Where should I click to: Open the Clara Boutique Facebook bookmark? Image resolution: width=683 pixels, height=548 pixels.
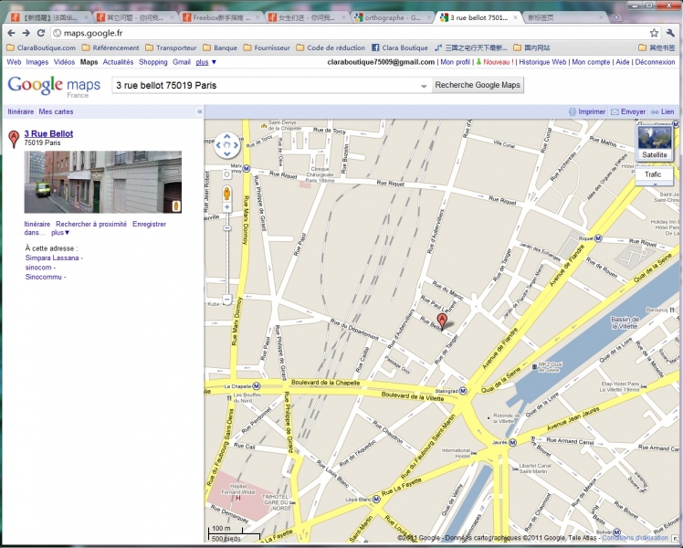coord(399,47)
